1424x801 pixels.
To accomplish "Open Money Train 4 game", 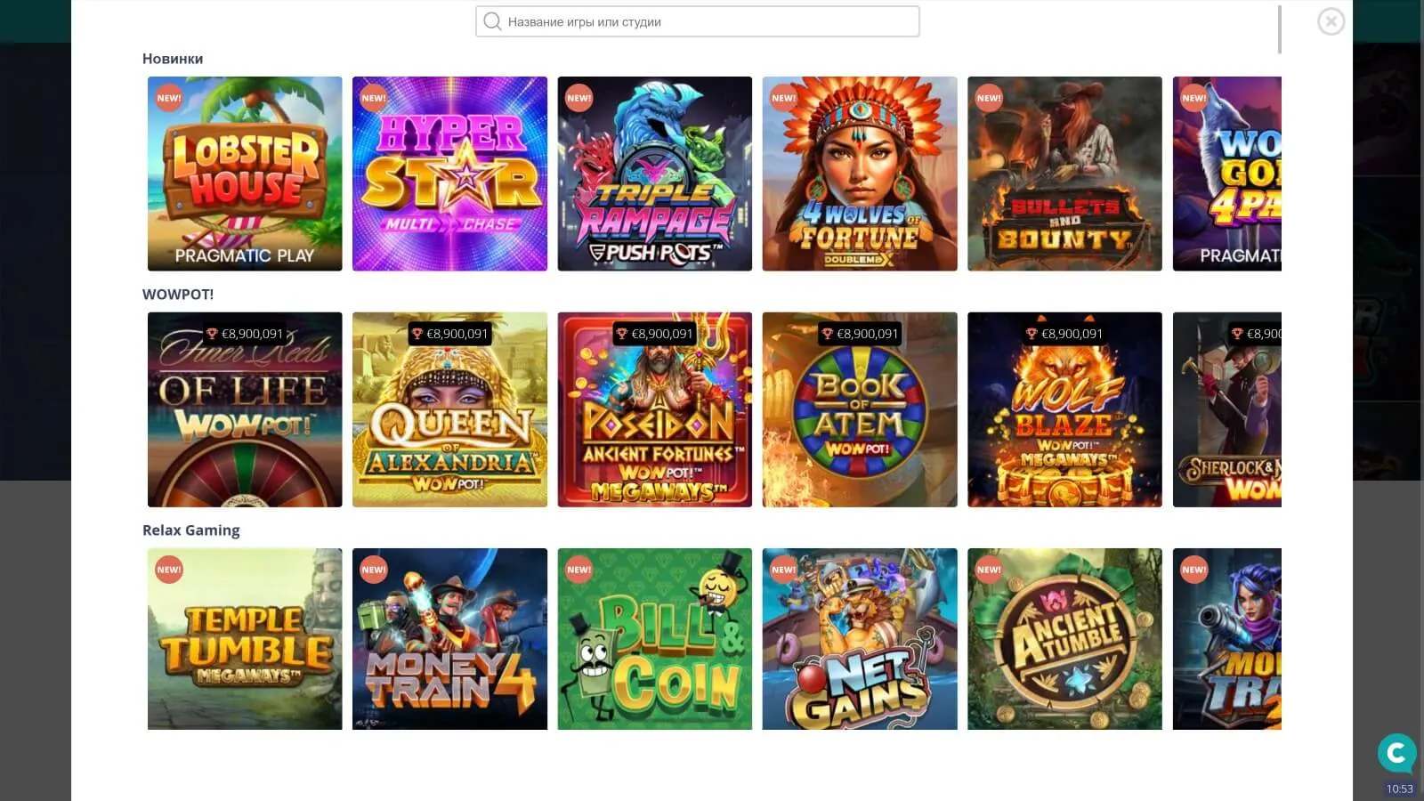I will click(449, 639).
